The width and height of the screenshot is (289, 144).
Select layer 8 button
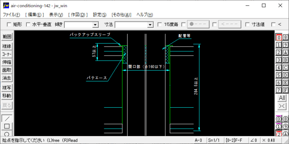[x=285, y=37]
